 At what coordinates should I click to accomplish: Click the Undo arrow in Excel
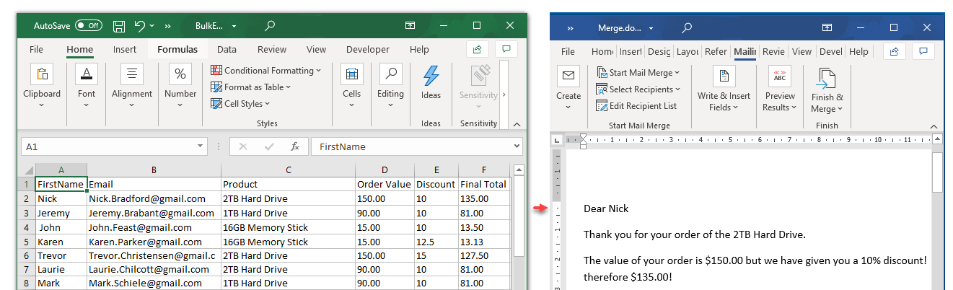coord(138,26)
